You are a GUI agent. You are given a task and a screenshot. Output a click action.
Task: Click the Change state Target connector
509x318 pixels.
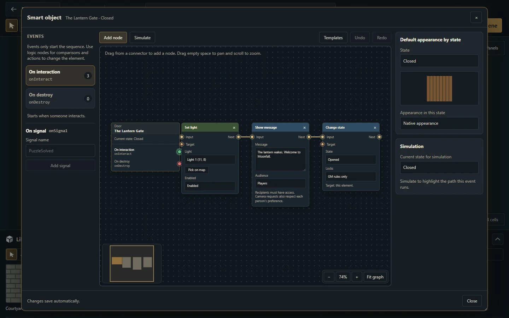(322, 144)
